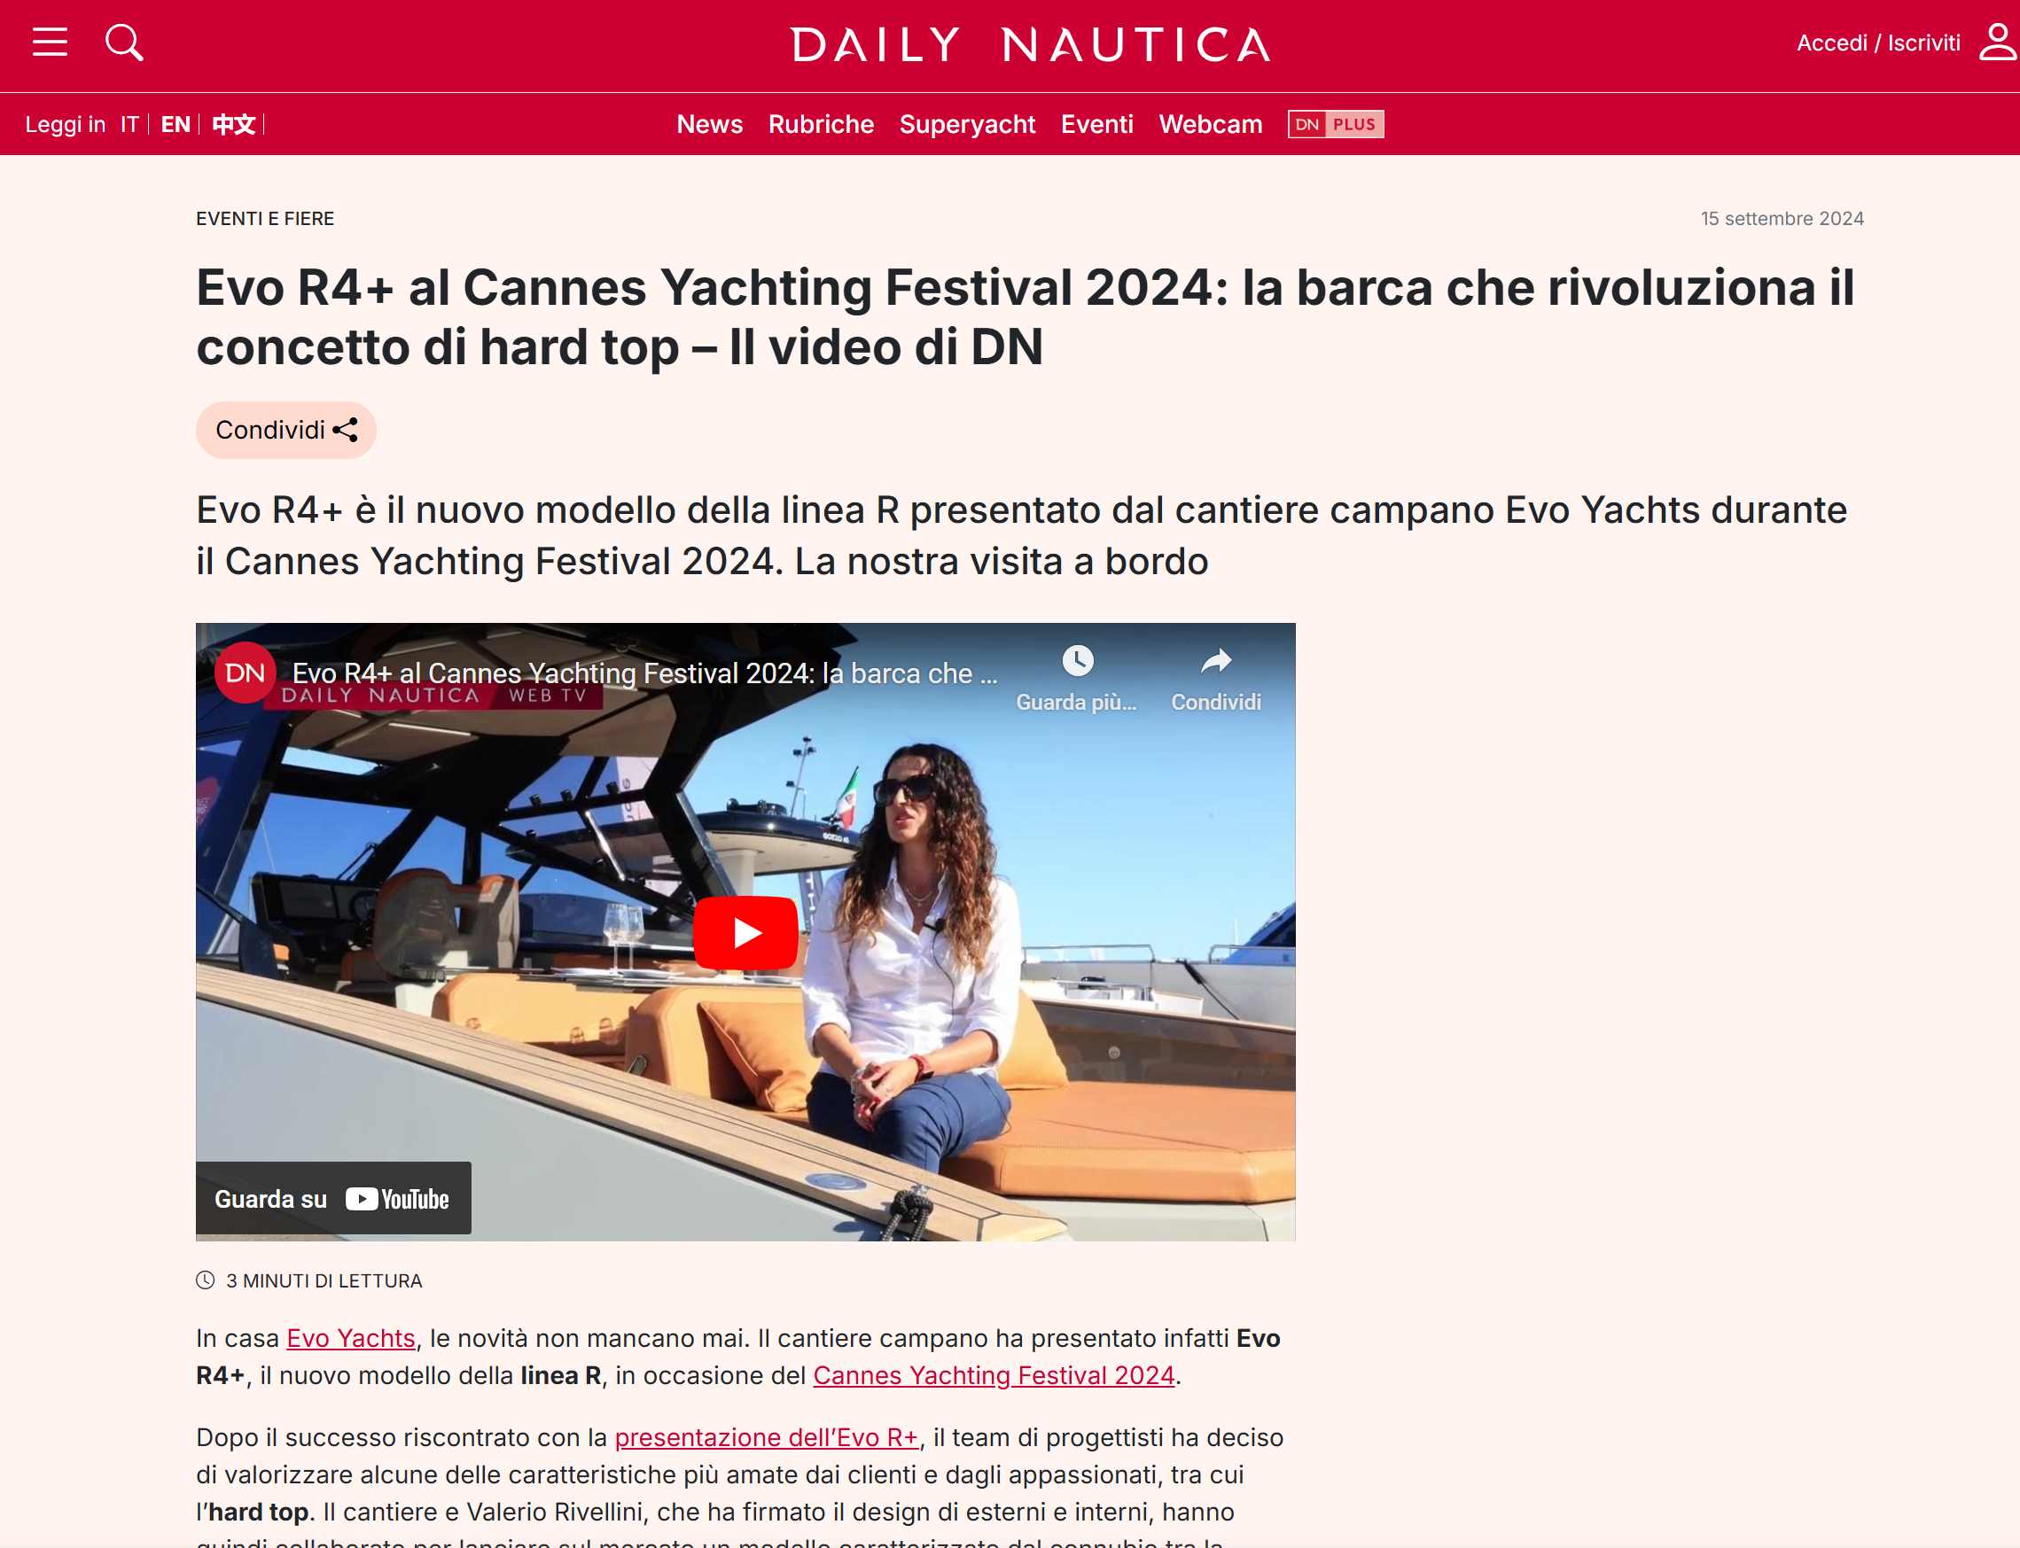This screenshot has width=2020, height=1548.
Task: Follow the Evo Yachts link
Action: point(351,1338)
